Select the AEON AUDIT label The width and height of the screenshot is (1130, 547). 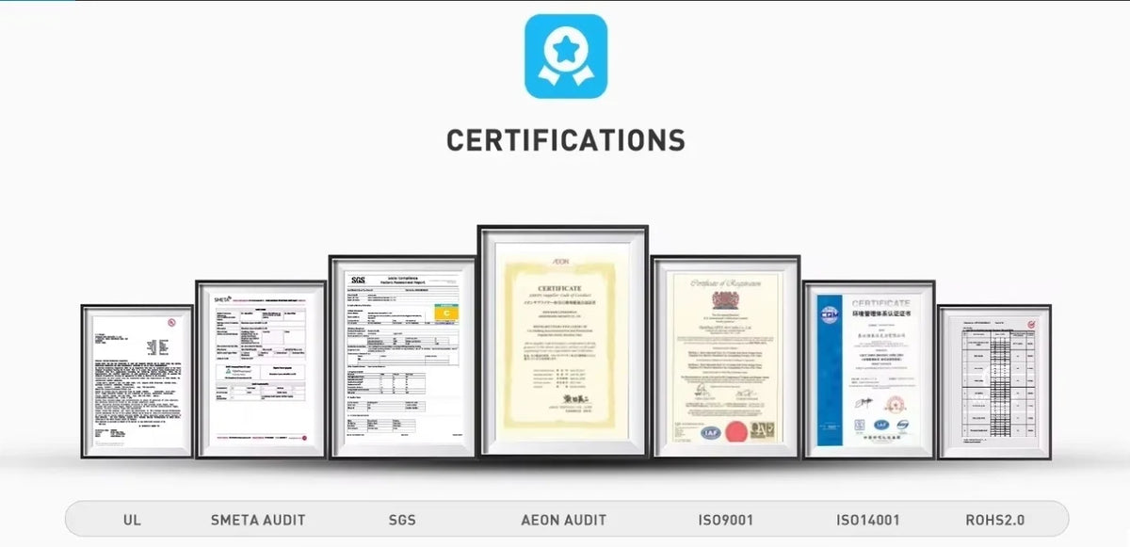(x=564, y=520)
